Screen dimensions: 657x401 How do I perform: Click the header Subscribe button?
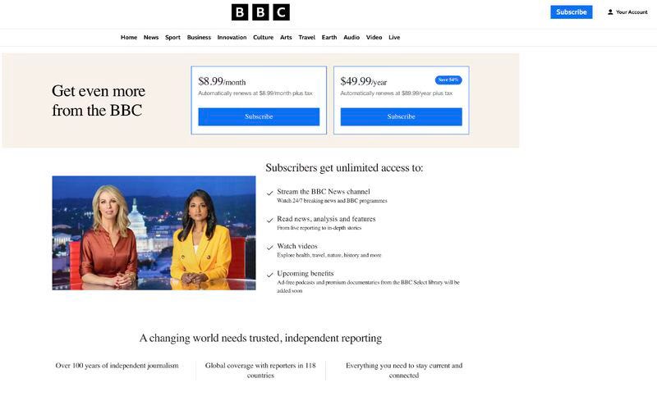tap(571, 12)
